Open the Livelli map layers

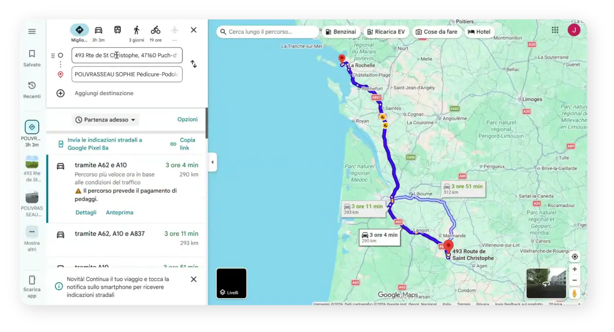coord(232,283)
